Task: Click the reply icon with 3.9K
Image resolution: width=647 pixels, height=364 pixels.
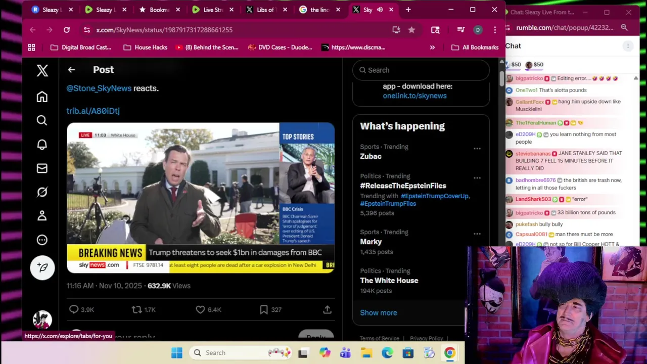Action: point(74,309)
